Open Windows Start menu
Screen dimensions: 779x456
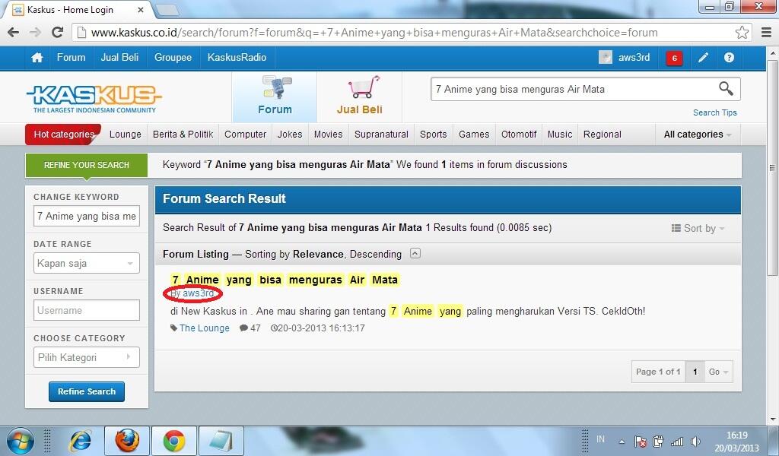point(20,441)
